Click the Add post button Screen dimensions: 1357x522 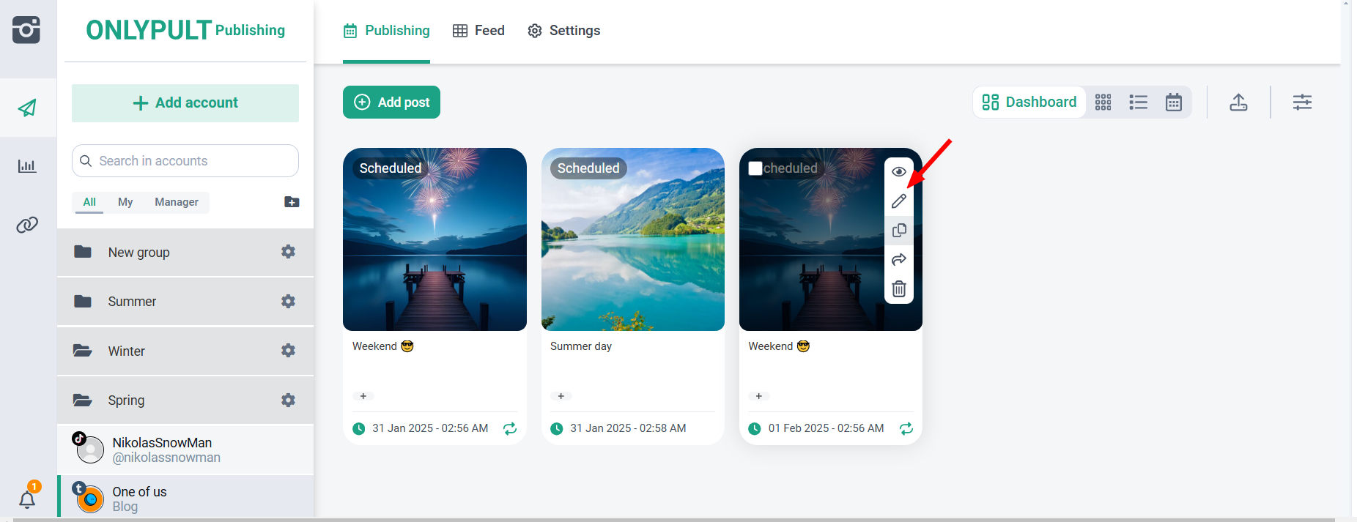coord(391,102)
